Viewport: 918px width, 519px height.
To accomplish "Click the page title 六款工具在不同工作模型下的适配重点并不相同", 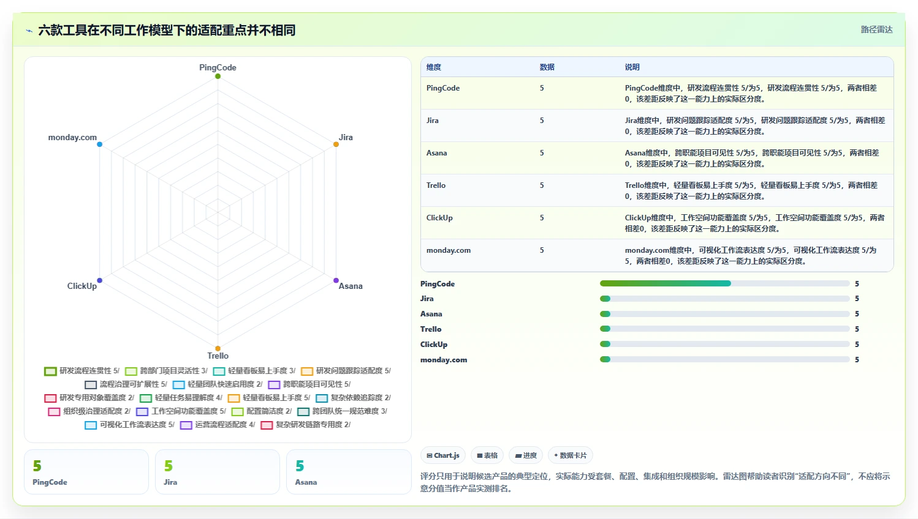I will (x=167, y=30).
